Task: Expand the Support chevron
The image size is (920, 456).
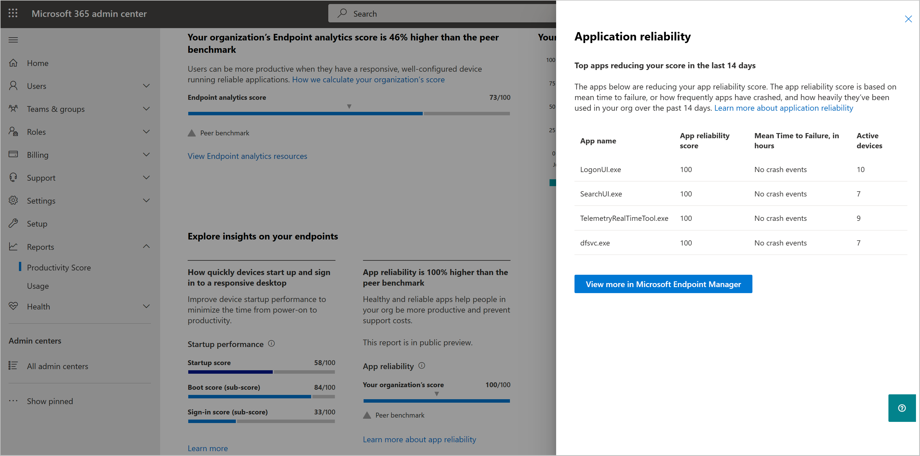Action: click(x=146, y=177)
